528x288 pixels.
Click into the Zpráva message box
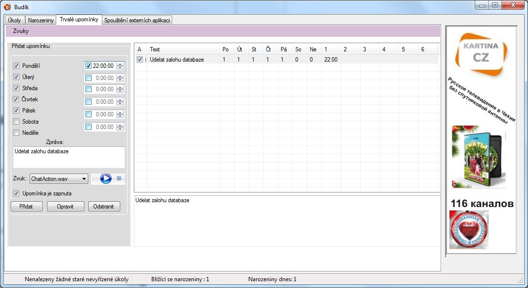point(69,157)
